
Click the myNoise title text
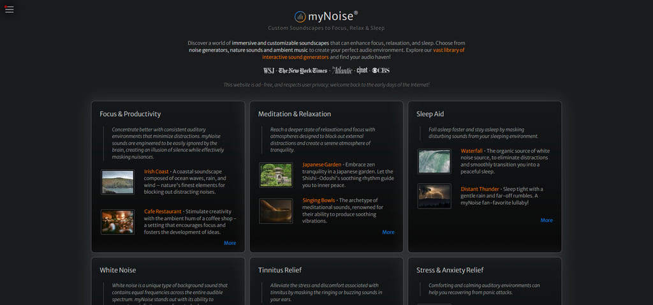click(333, 16)
